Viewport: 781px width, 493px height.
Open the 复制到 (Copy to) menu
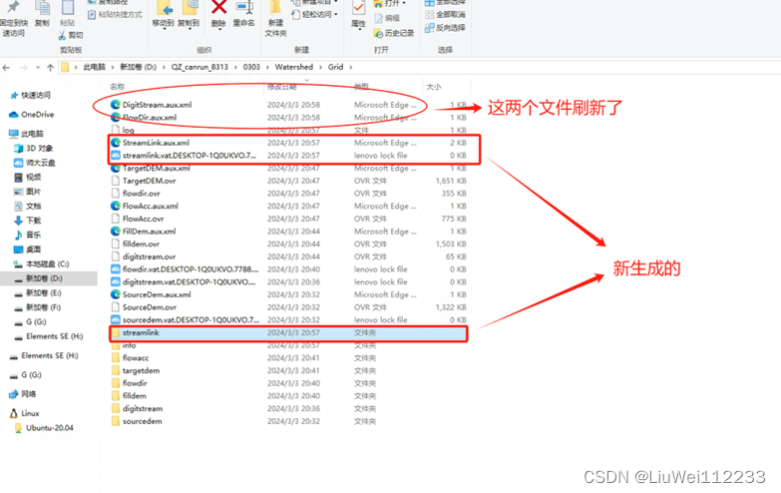point(189,16)
